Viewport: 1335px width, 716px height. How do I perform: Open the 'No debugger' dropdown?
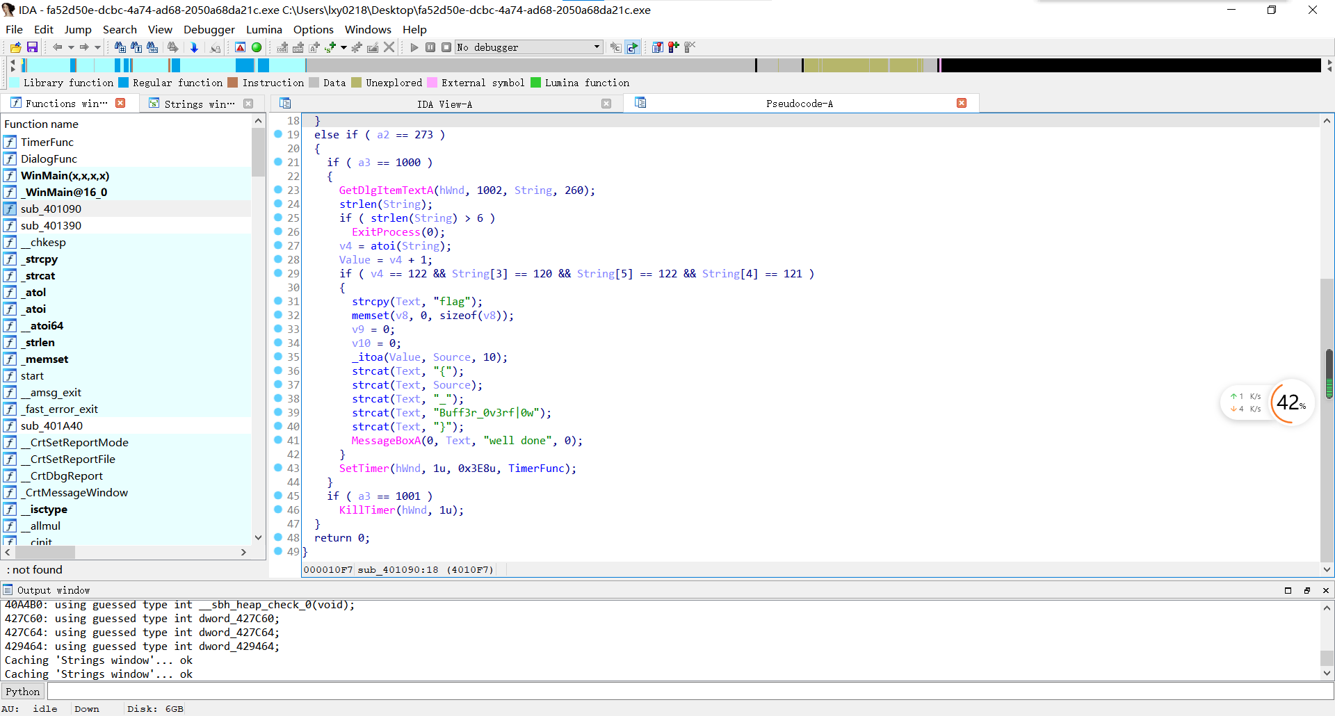pos(597,47)
